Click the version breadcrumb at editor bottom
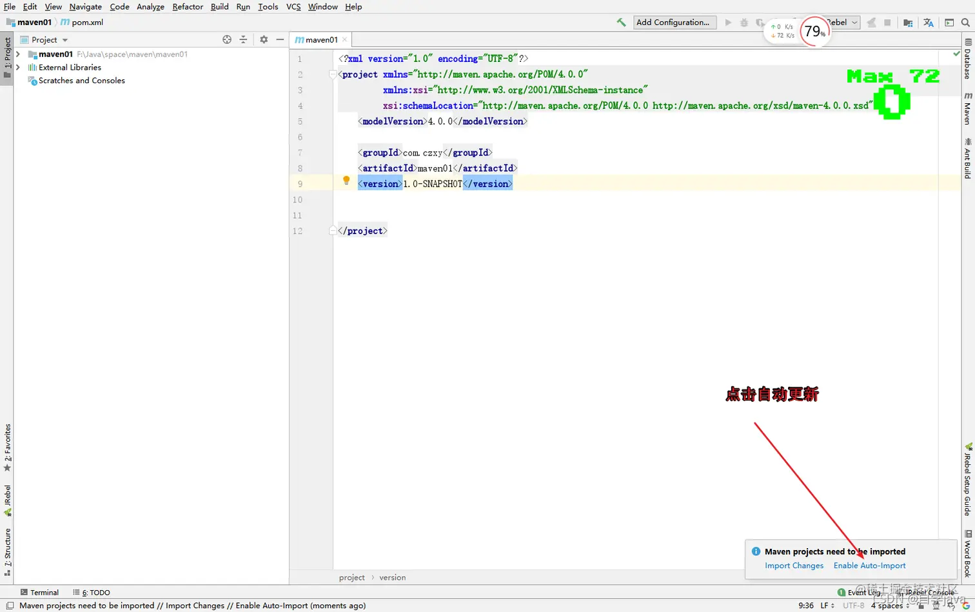The height and width of the screenshot is (612, 975). coord(392,577)
